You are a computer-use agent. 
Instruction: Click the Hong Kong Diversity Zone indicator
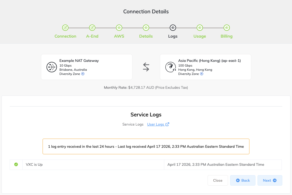[202, 74]
